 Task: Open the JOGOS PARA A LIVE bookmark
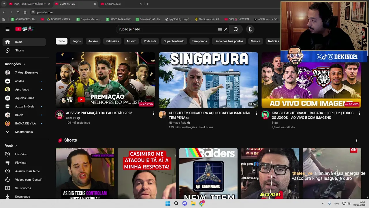click(119, 19)
